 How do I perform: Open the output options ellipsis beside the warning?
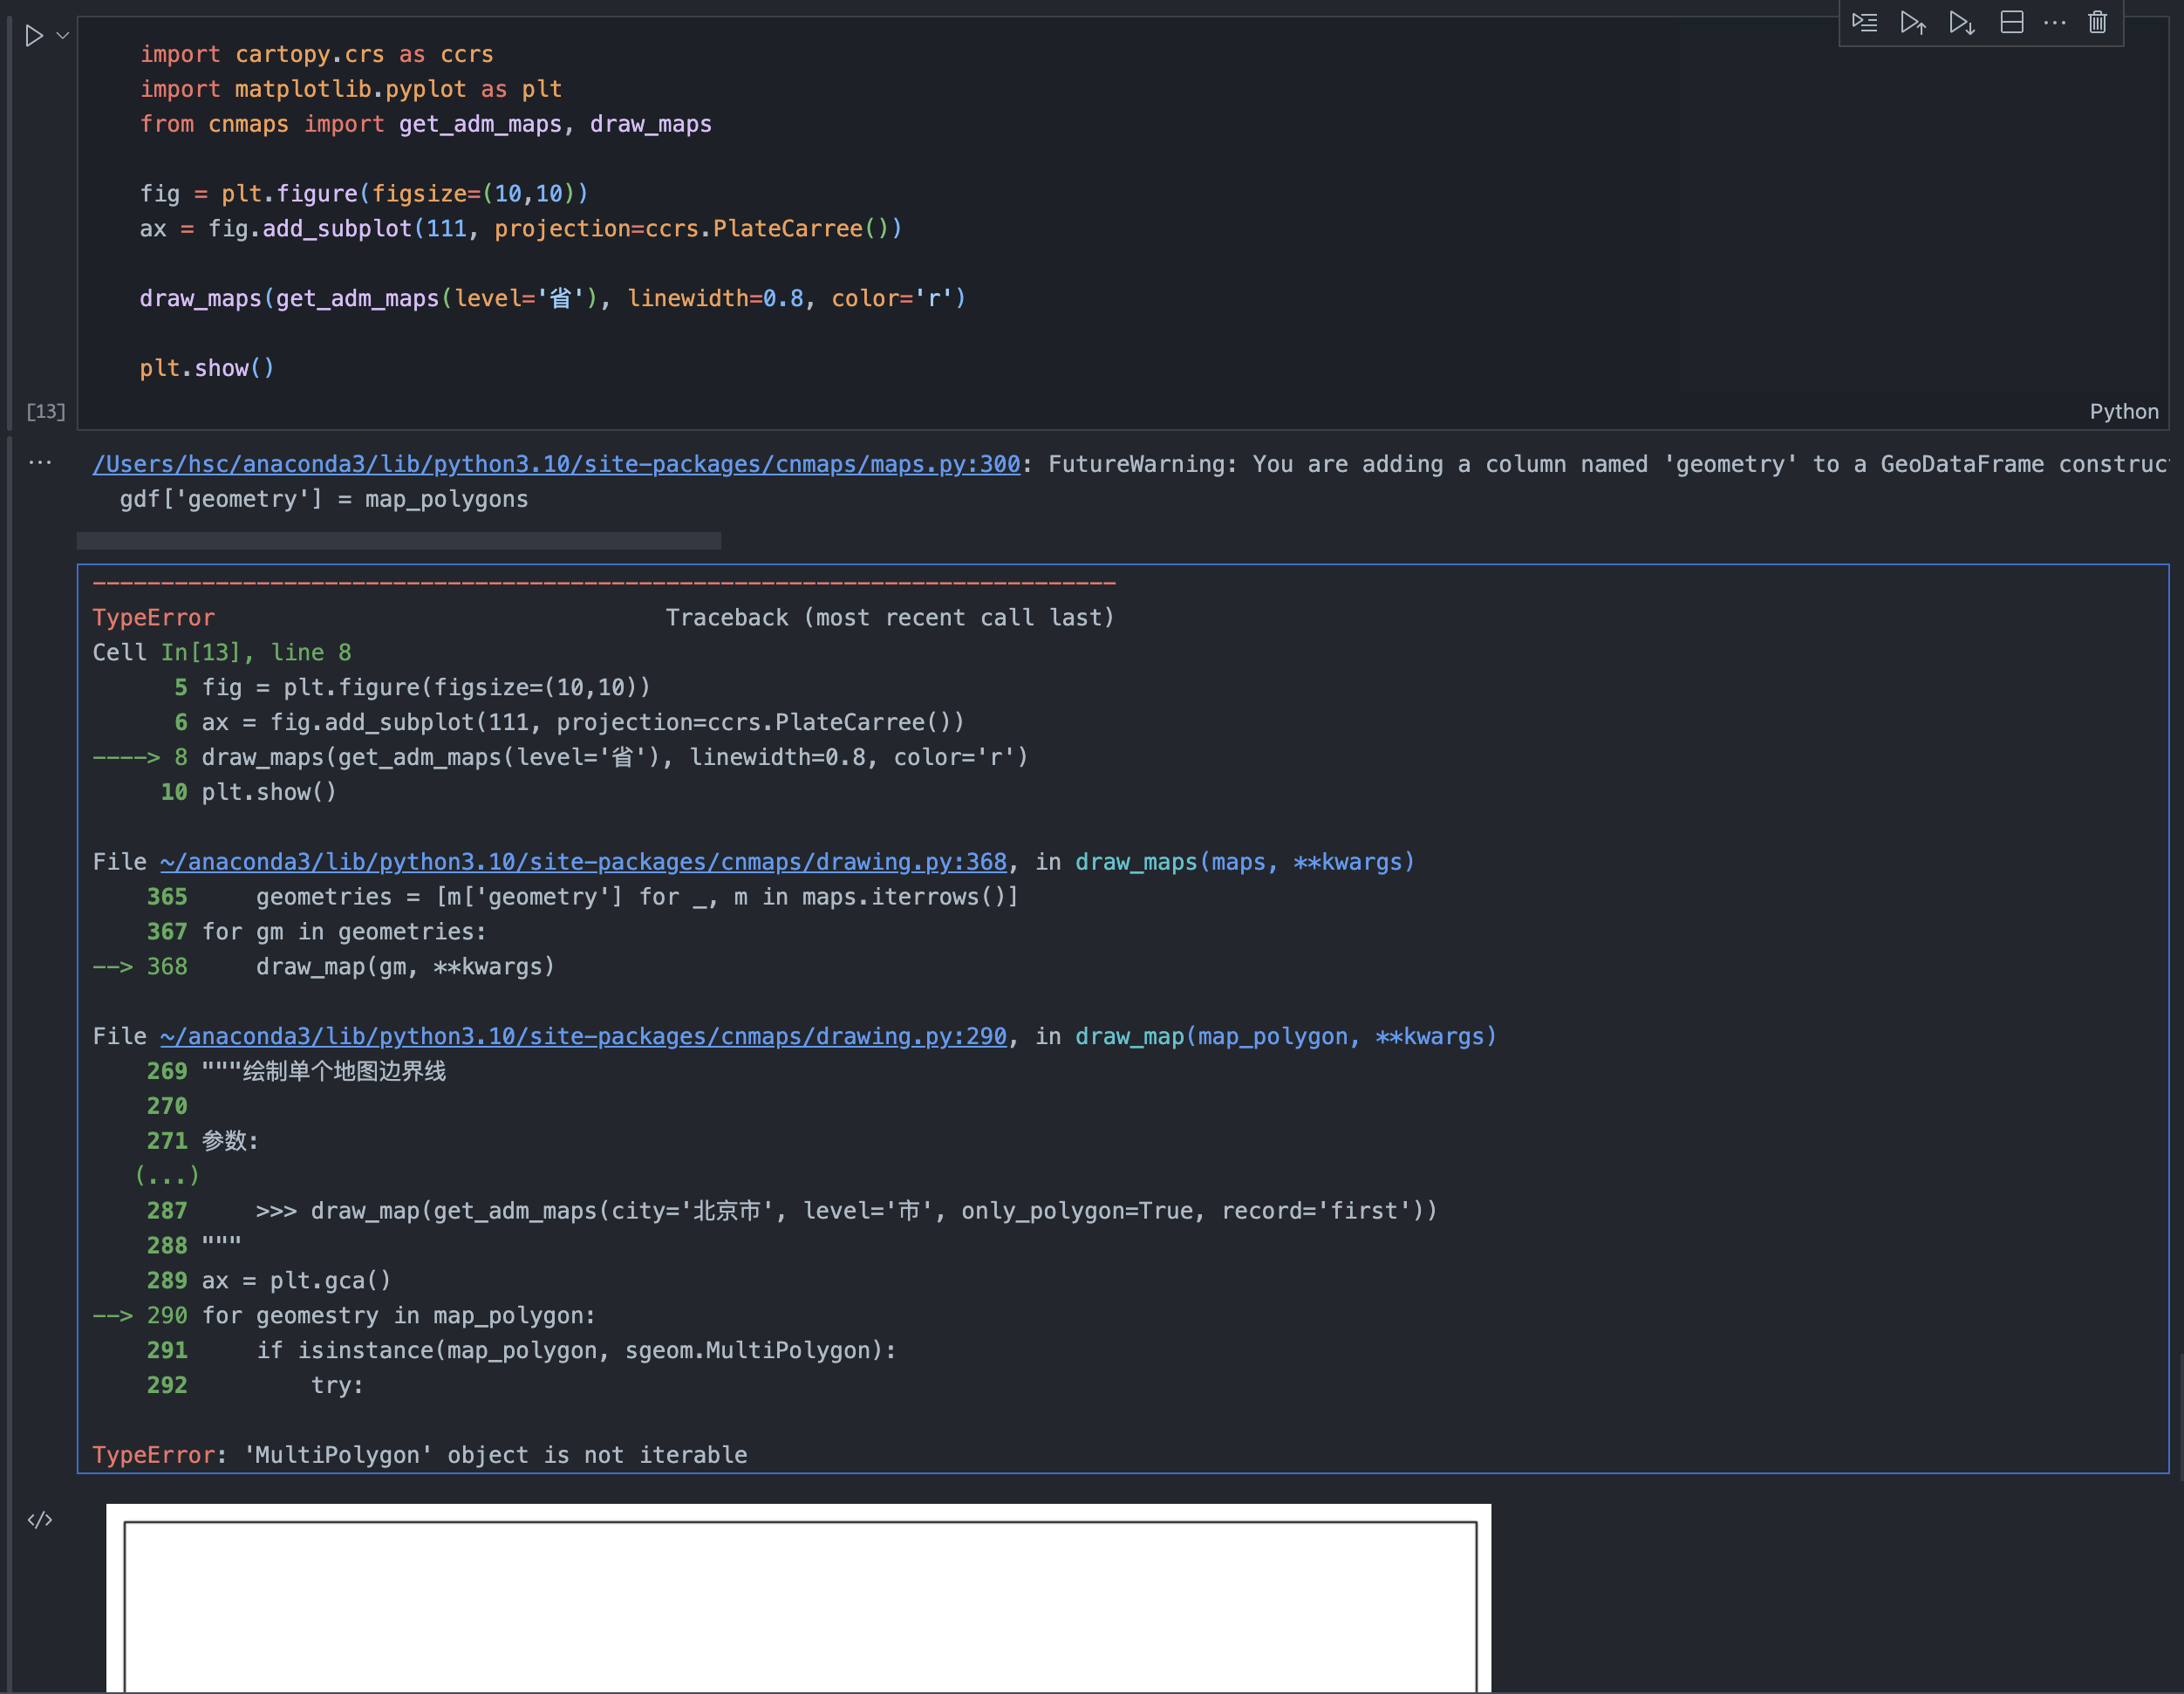coord(40,463)
